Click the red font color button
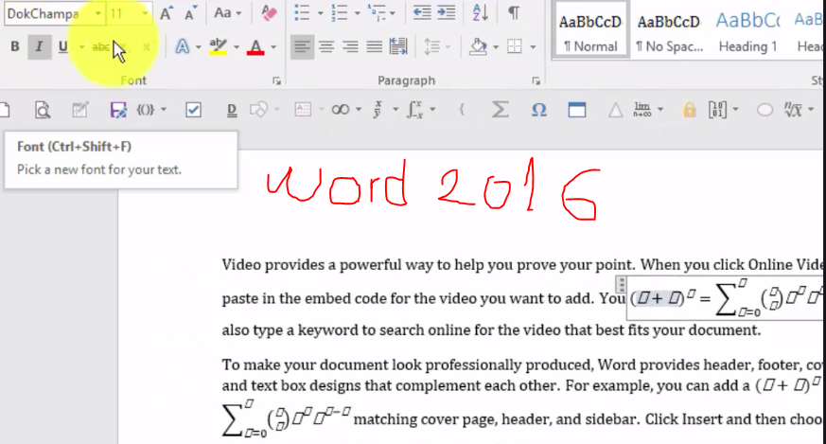 point(255,47)
